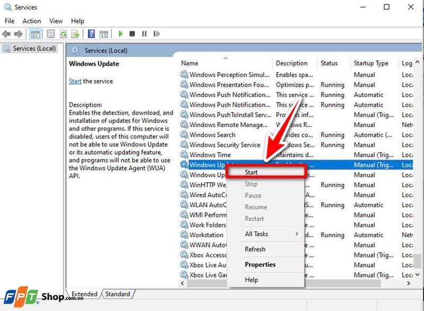Click gear icon of Windows Search service
Image resolution: width=424 pixels, height=311 pixels.
pos(184,135)
